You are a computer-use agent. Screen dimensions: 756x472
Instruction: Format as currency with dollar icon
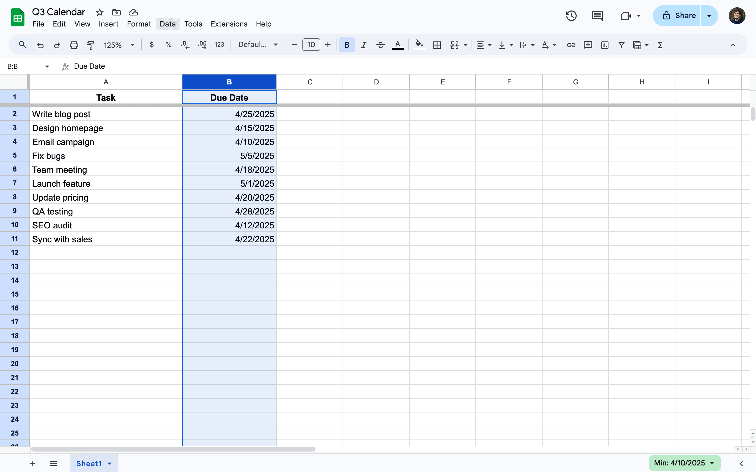pyautogui.click(x=151, y=45)
